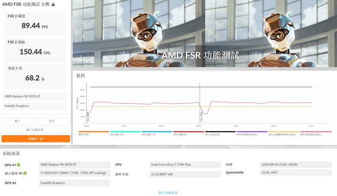Toggle the yellow GPU 記憶體時脈頻率 legend
This screenshot has width=337, height=196.
(x=283, y=133)
